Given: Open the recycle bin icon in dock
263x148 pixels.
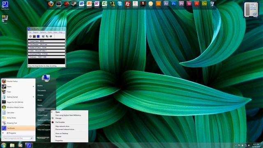Looking at the screenshot, I should click(212, 4).
